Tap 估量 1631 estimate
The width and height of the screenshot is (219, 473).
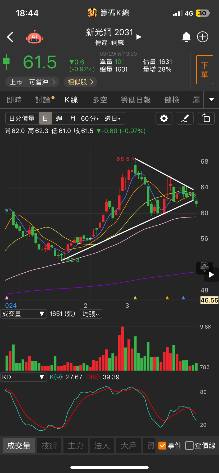pos(158,62)
